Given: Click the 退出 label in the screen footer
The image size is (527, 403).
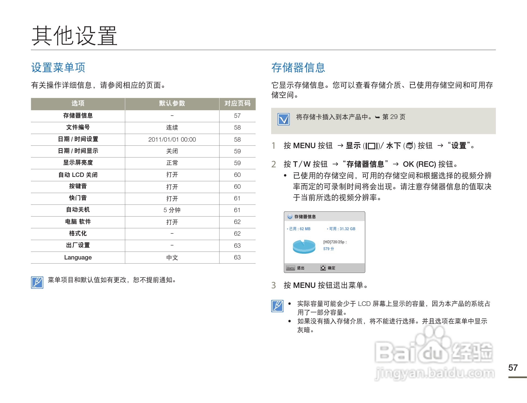Looking at the screenshot, I should pos(301,268).
